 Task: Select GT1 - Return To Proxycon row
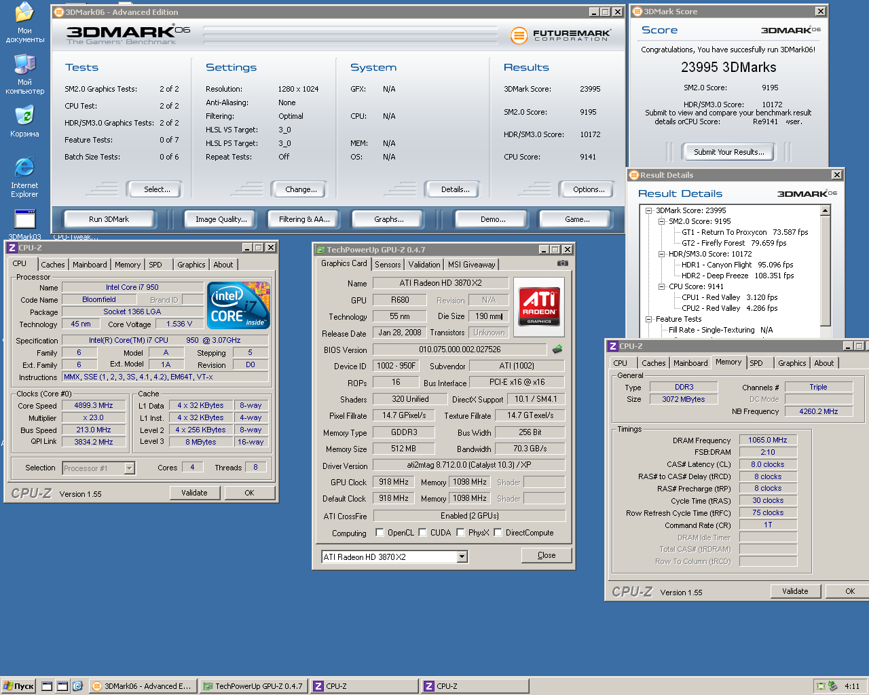click(x=745, y=232)
